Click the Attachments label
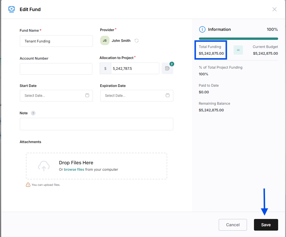286x237 pixels. (x=31, y=142)
